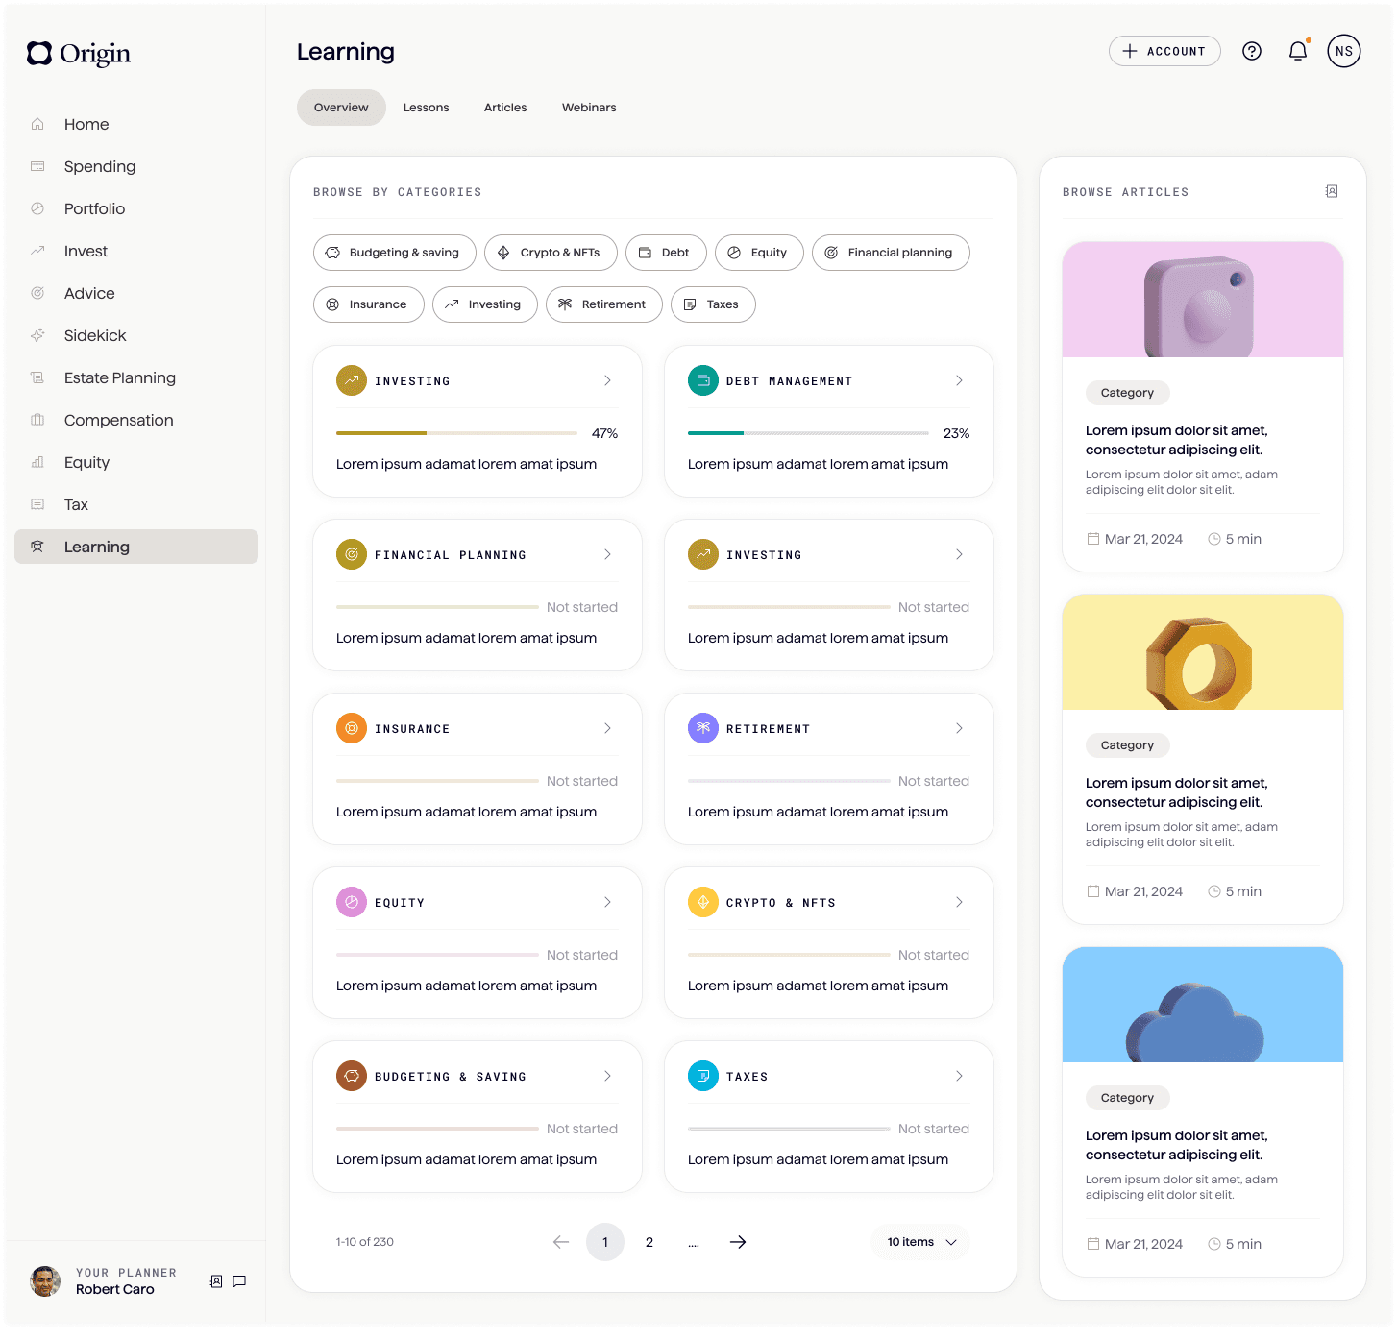Click Robert Caro planner photo
The image size is (1397, 1339).
tap(45, 1280)
